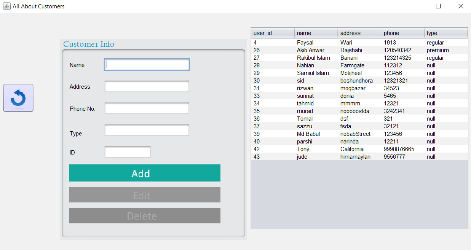Click the Type input field
The width and height of the screenshot is (471, 250).
147,131
